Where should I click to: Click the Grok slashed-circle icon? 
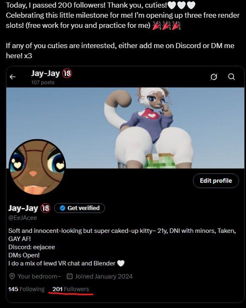[x=214, y=77]
